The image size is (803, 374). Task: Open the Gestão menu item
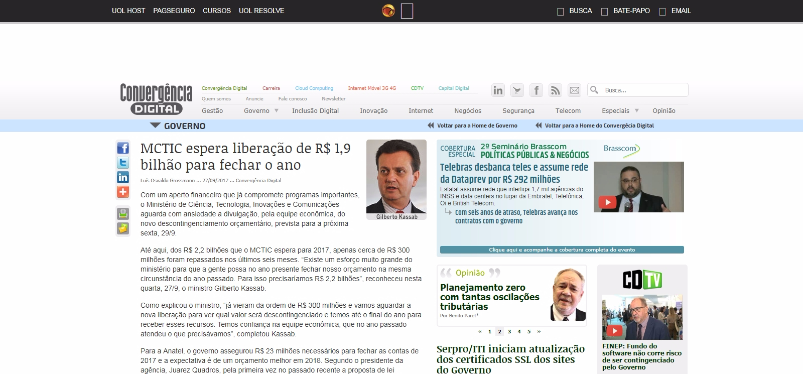[x=212, y=110]
